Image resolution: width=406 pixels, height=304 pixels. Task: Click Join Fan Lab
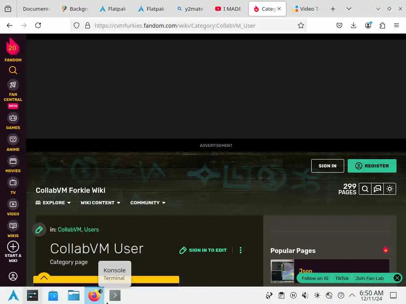click(370, 278)
